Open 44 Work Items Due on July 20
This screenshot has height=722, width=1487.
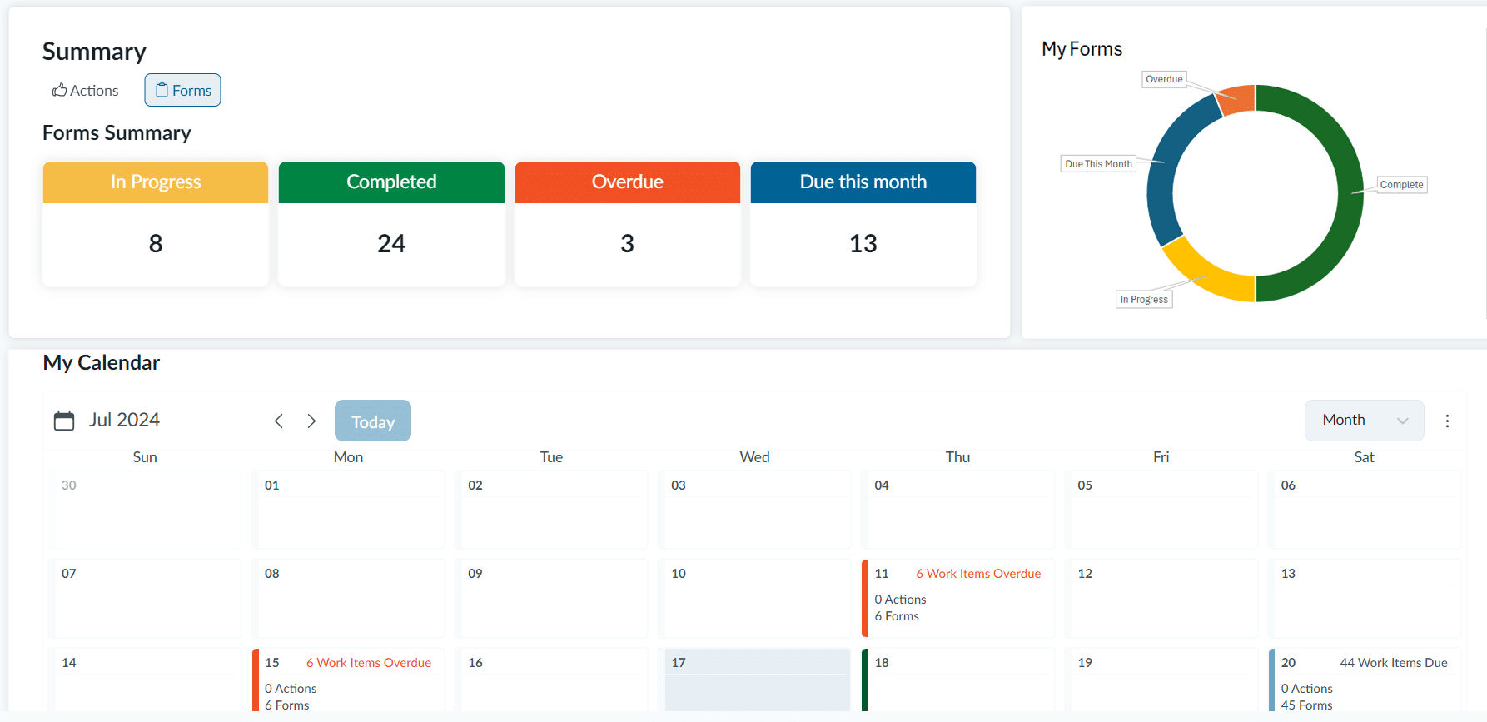point(1393,663)
